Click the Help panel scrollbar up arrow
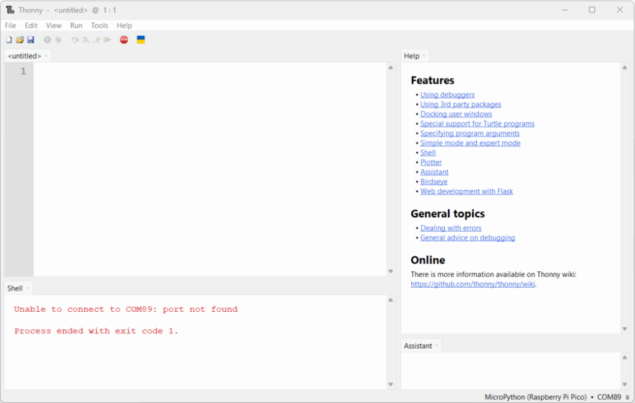Screen dimensions: 635x403 [625, 68]
